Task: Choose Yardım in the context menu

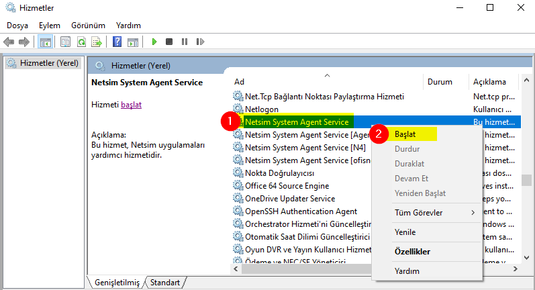Action: [426, 271]
